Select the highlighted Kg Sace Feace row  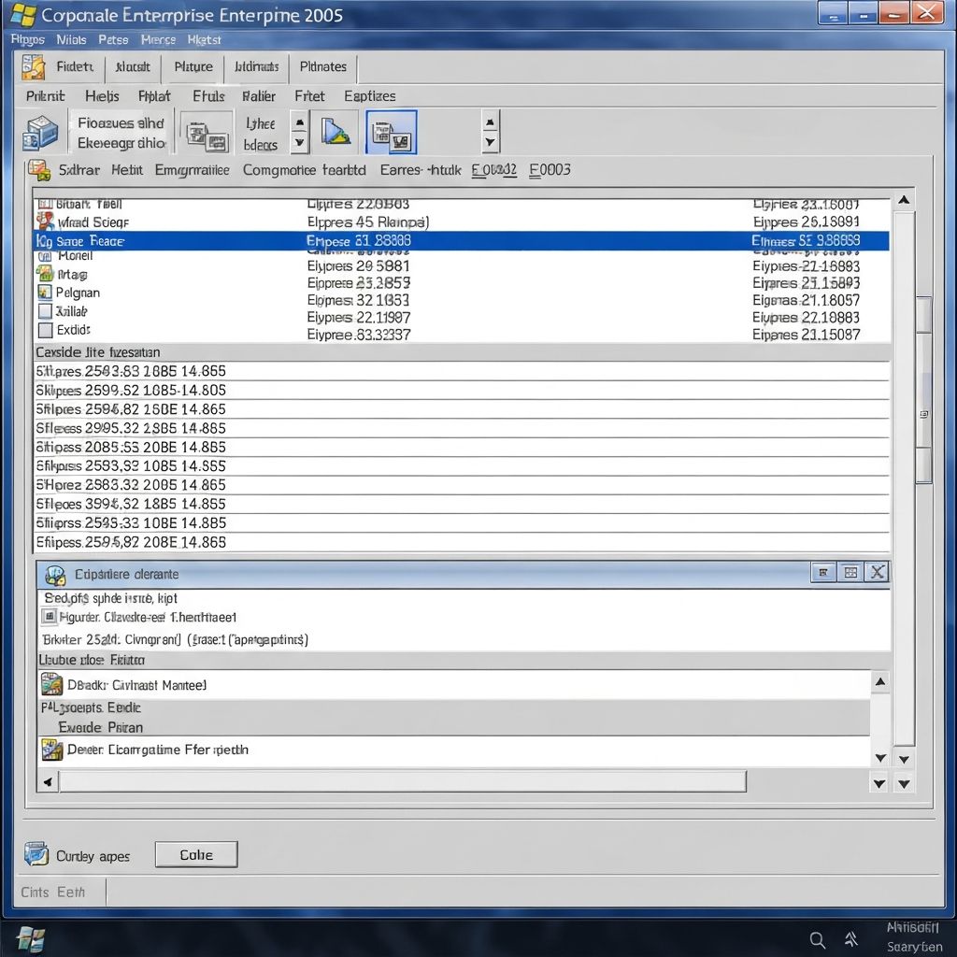point(461,241)
